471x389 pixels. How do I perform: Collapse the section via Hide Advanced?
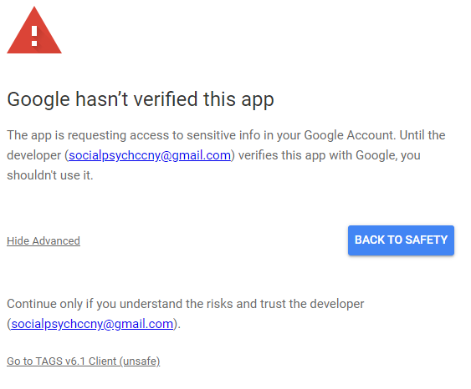tap(44, 241)
